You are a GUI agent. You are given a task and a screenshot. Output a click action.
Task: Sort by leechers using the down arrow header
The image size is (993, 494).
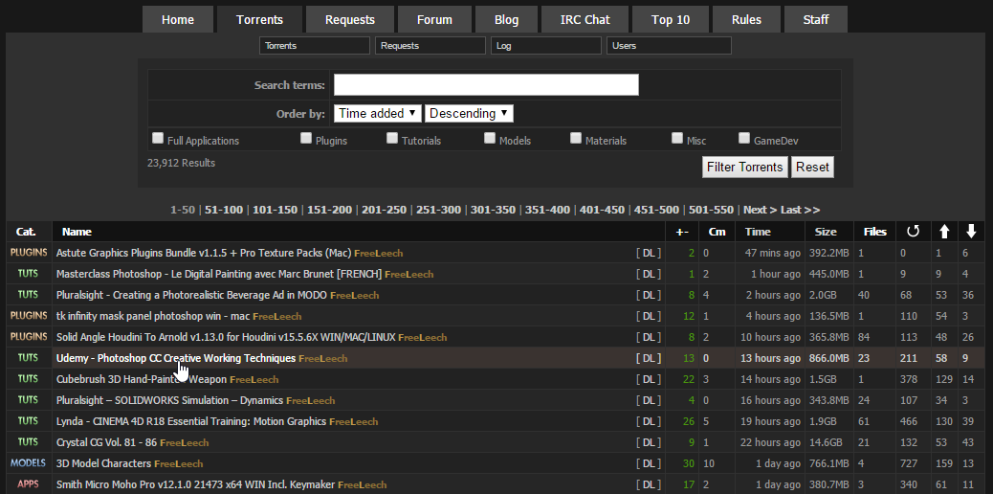click(971, 232)
